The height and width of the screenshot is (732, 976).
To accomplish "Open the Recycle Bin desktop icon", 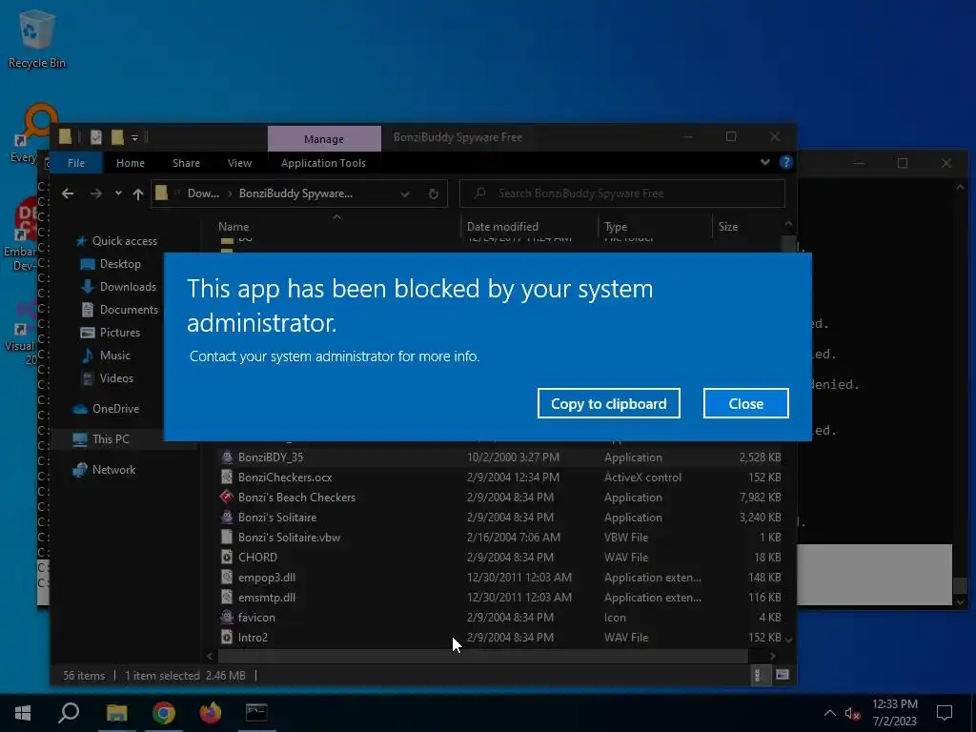I will pyautogui.click(x=37, y=38).
